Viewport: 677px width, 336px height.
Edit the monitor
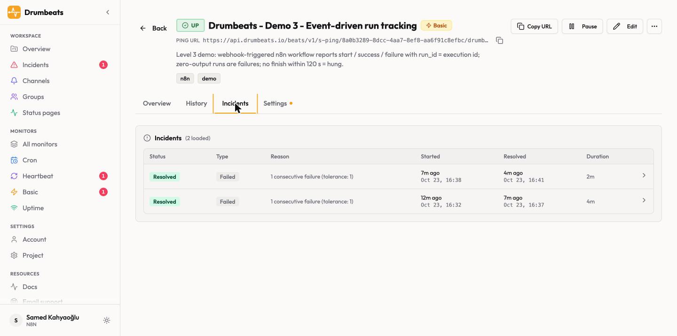click(x=625, y=26)
